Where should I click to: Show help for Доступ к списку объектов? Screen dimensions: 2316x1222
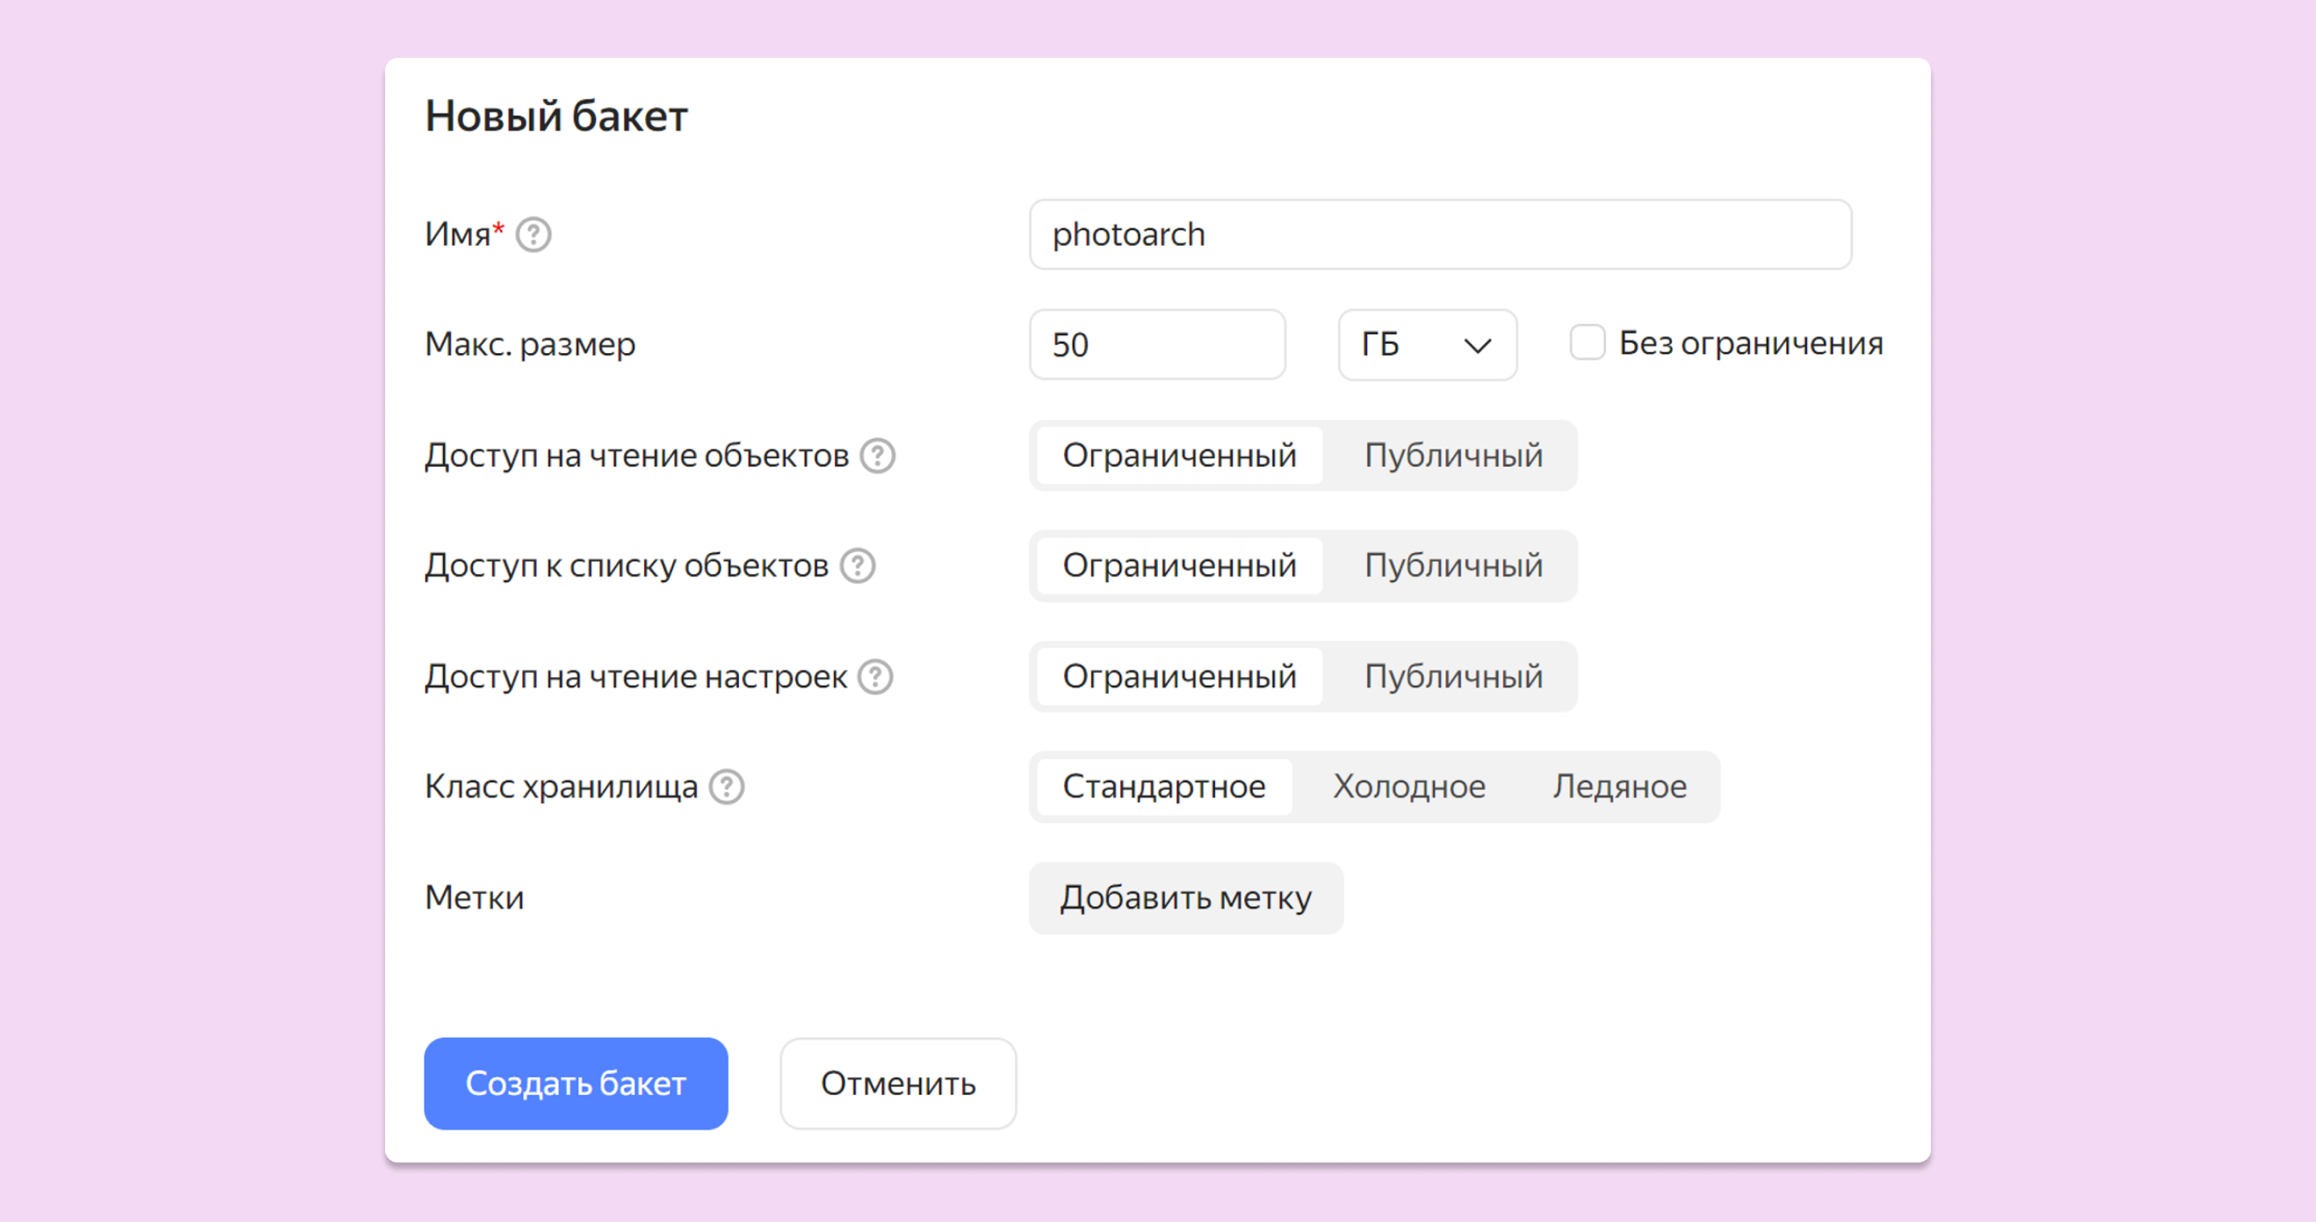coord(856,566)
